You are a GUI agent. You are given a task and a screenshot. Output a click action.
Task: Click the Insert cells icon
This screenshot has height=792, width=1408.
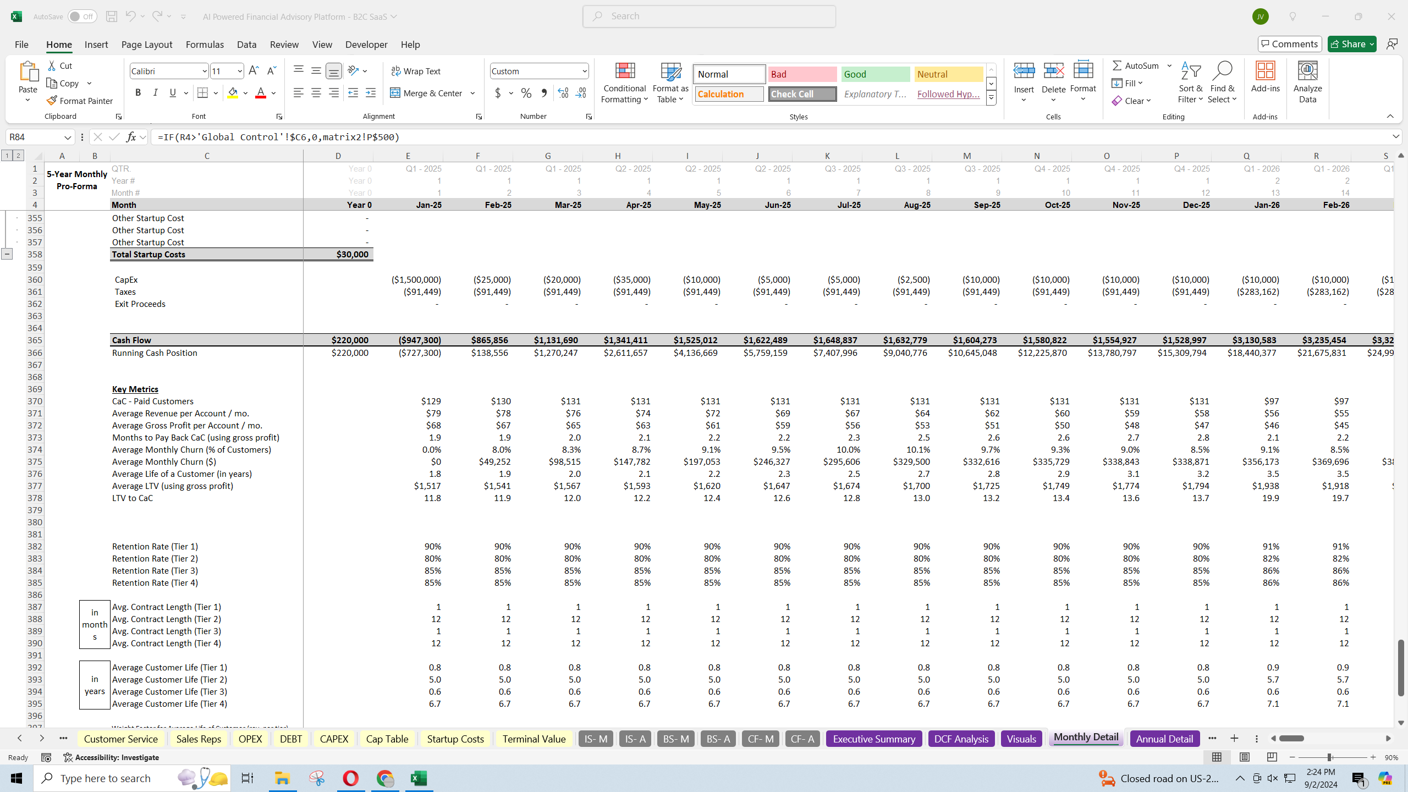point(1024,70)
